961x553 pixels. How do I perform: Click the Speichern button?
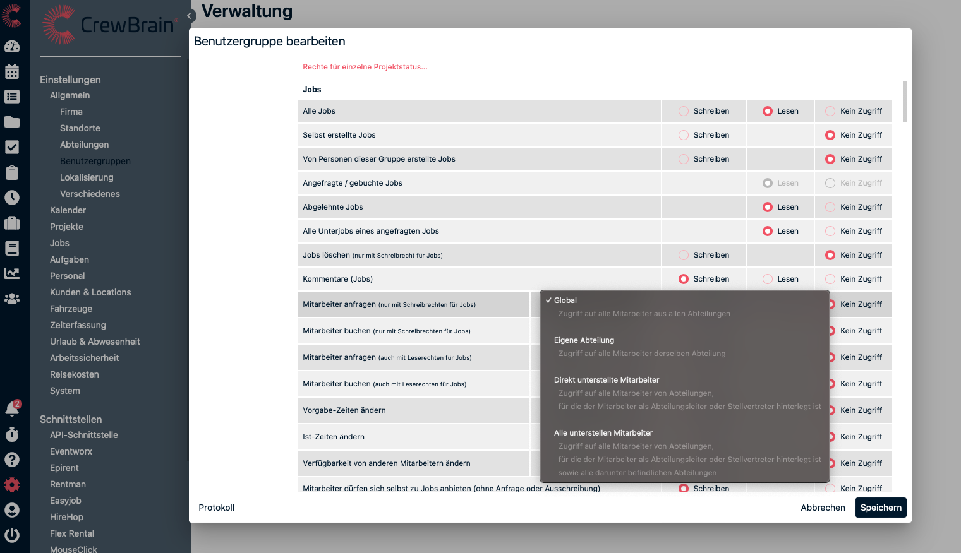pyautogui.click(x=880, y=508)
